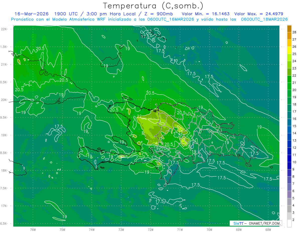Click the '71W' longitude axis label
Image resolution: width=301 pixels, height=233 pixels.
[x=180, y=229]
